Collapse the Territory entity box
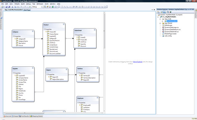The image size is (197, 120). 97,68
